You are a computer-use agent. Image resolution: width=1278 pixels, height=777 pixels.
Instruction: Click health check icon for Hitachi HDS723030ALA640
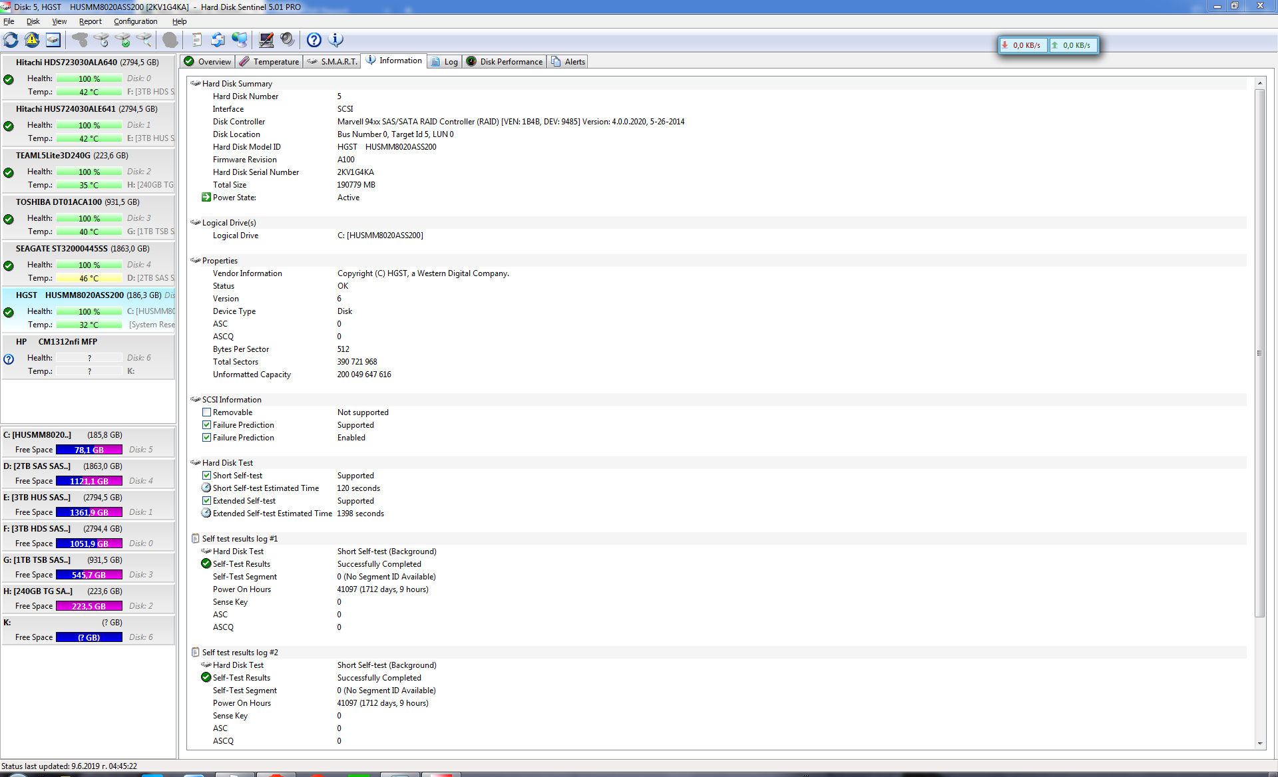pos(9,79)
